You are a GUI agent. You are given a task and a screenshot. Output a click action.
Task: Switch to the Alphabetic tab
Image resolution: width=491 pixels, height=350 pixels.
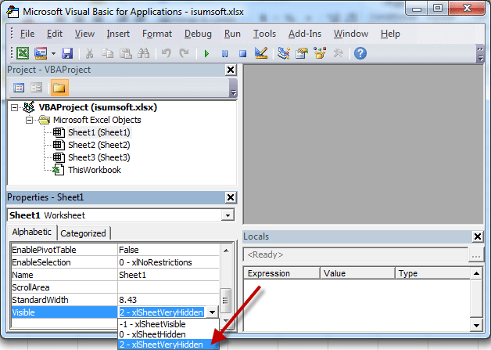pyautogui.click(x=31, y=232)
